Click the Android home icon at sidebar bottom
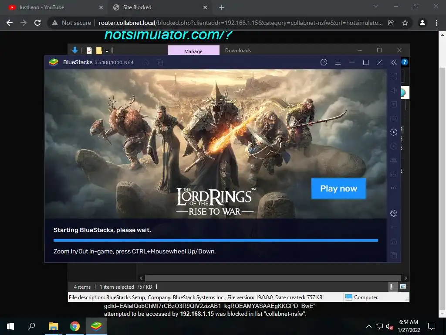 (x=394, y=241)
